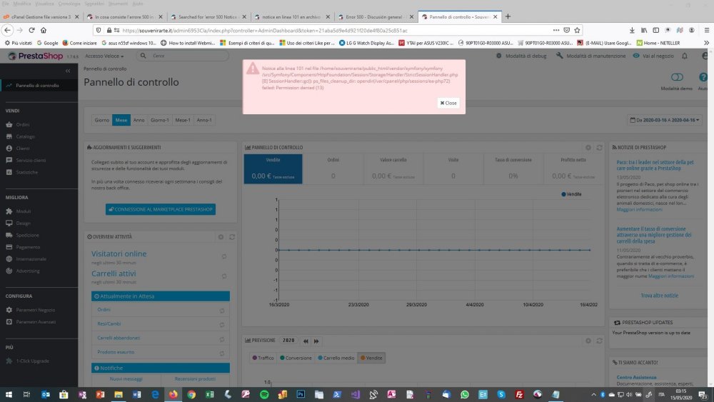Open Advertising in the sidebar
714x402 pixels.
(x=28, y=271)
